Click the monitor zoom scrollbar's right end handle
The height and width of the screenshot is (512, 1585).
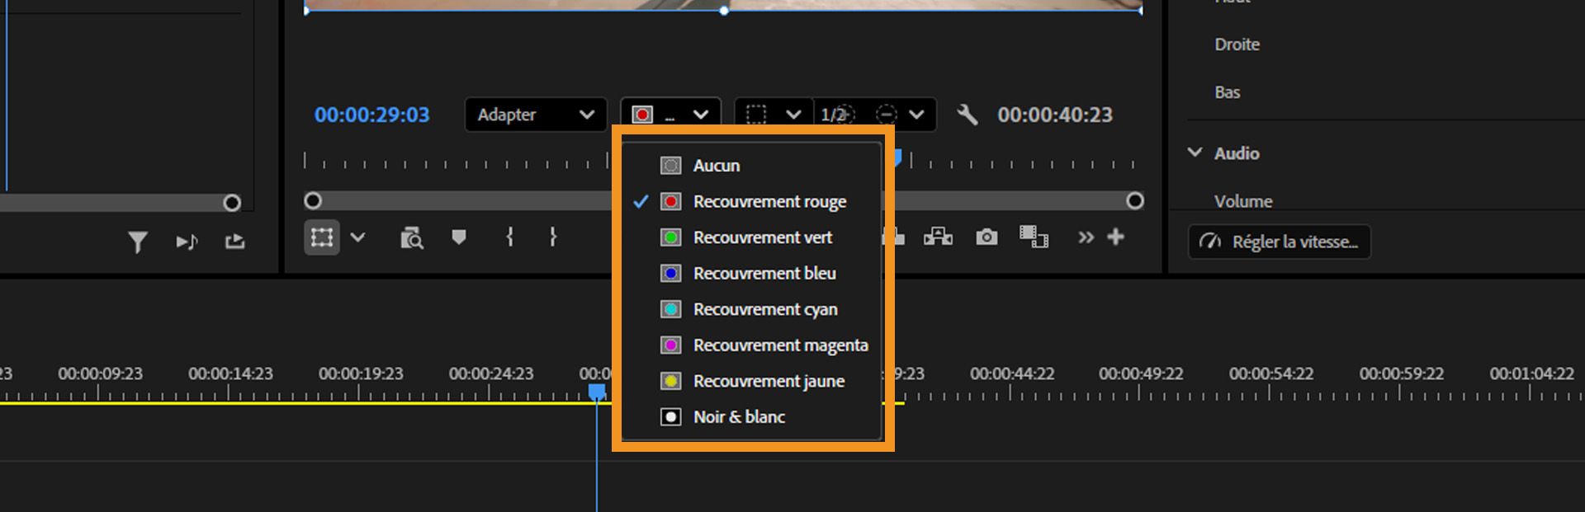tap(1135, 200)
